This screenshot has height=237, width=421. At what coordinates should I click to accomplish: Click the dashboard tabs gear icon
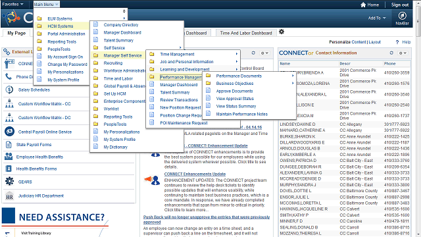tap(282, 32)
